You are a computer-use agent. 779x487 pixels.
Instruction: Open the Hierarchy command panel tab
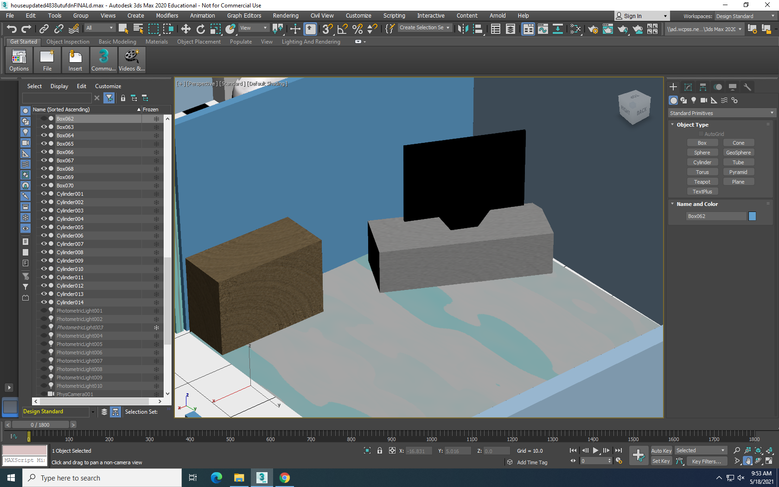click(703, 87)
